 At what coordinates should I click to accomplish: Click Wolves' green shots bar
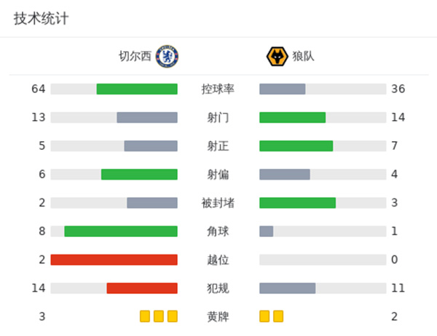tap(292, 117)
